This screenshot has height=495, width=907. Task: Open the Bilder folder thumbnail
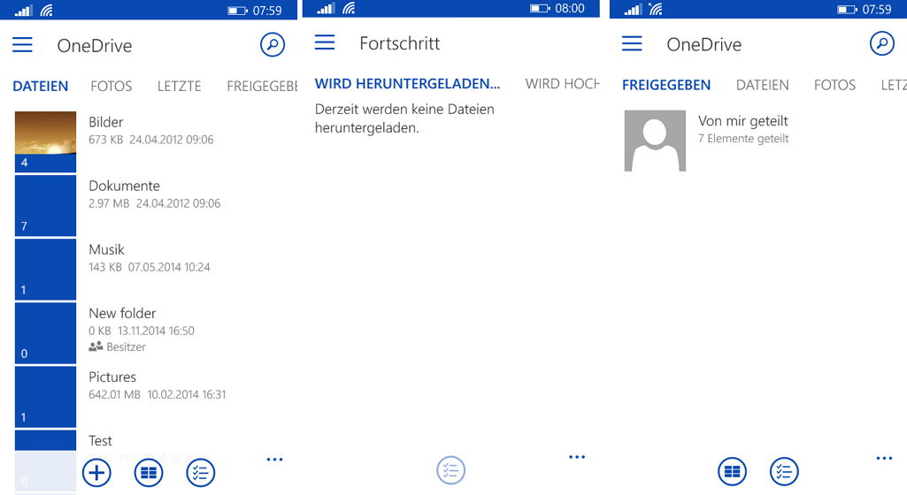[x=45, y=141]
